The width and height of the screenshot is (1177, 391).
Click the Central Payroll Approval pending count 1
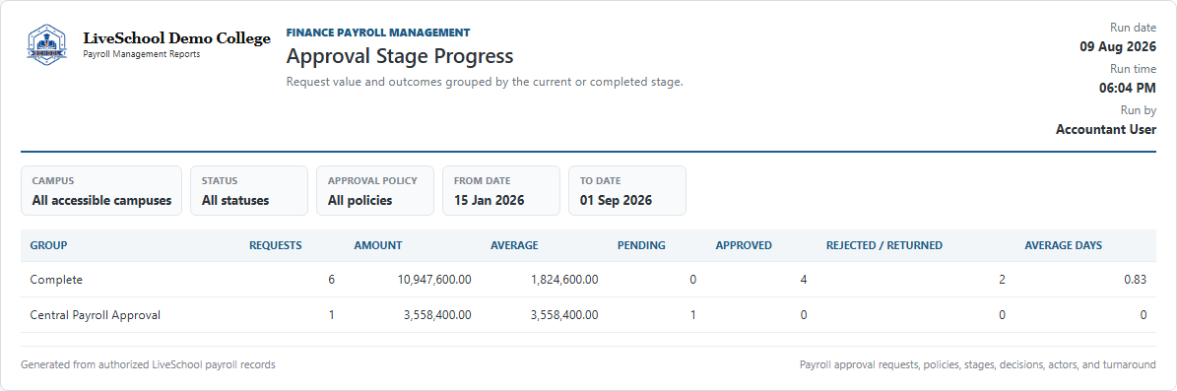pyautogui.click(x=692, y=315)
